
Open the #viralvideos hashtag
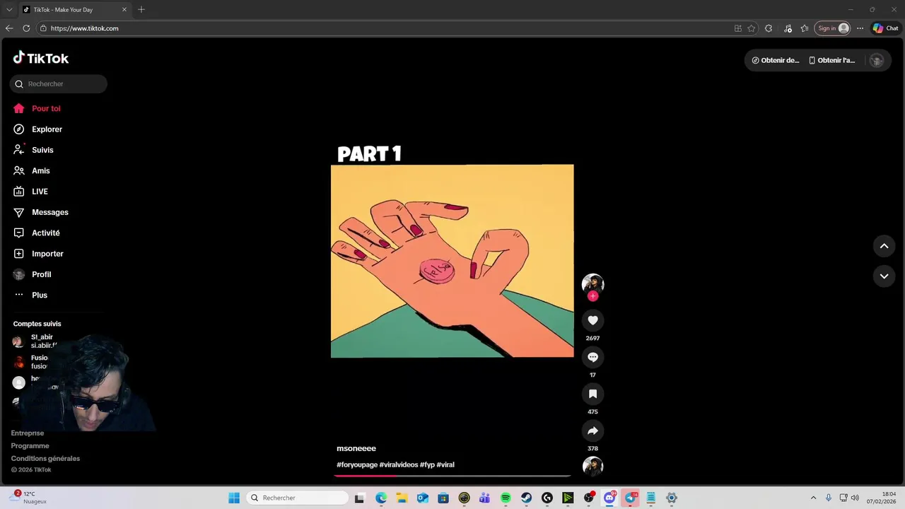(x=399, y=464)
